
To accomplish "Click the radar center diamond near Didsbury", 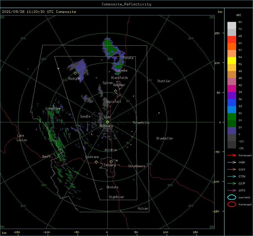I will tap(107, 122).
